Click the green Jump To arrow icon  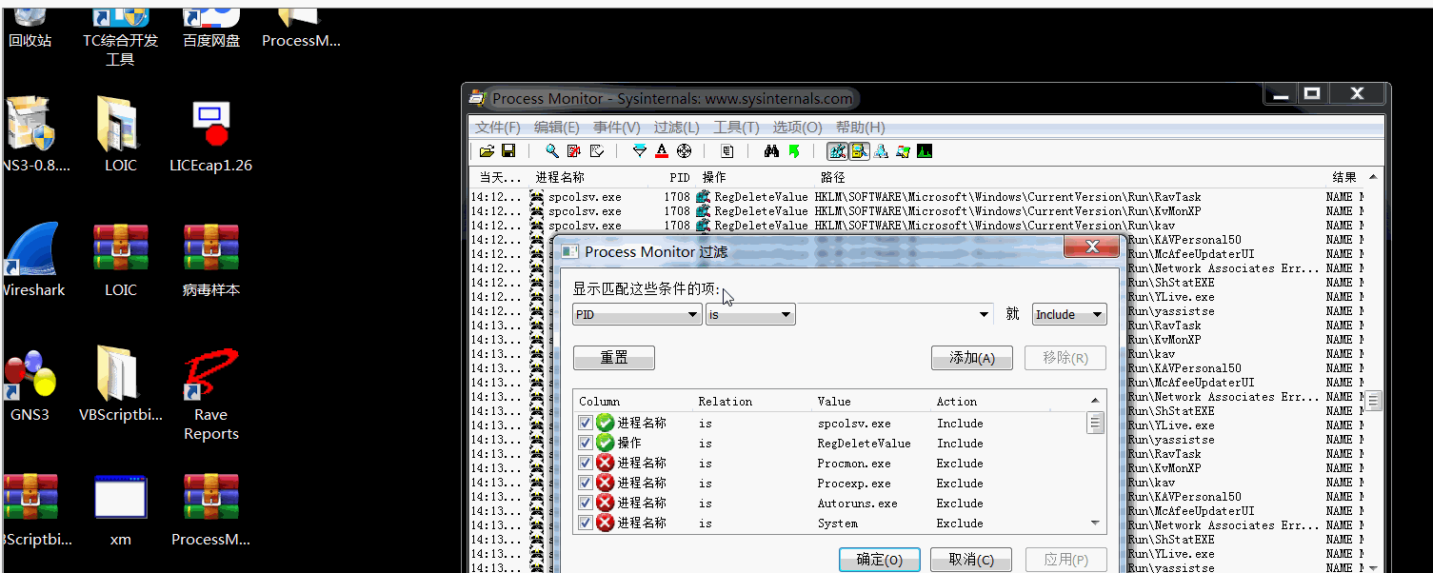(793, 150)
